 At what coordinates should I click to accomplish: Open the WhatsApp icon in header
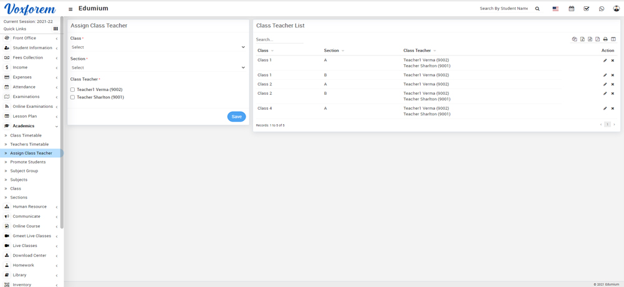coord(602,9)
